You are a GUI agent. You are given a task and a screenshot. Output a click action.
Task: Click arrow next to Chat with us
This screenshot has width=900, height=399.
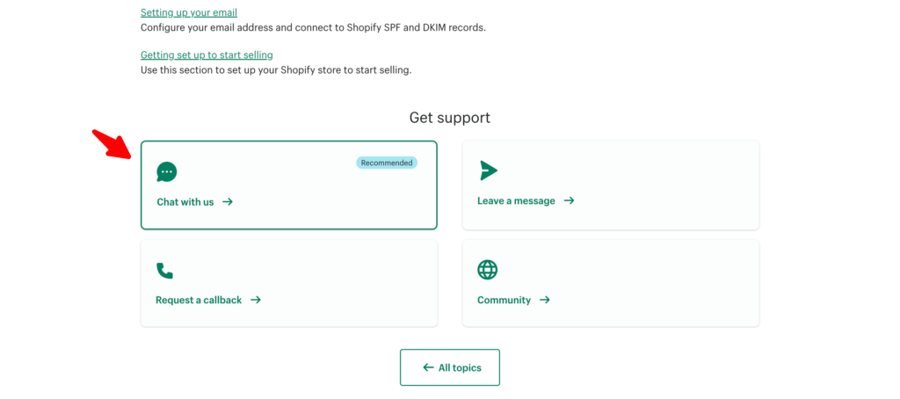point(228,202)
